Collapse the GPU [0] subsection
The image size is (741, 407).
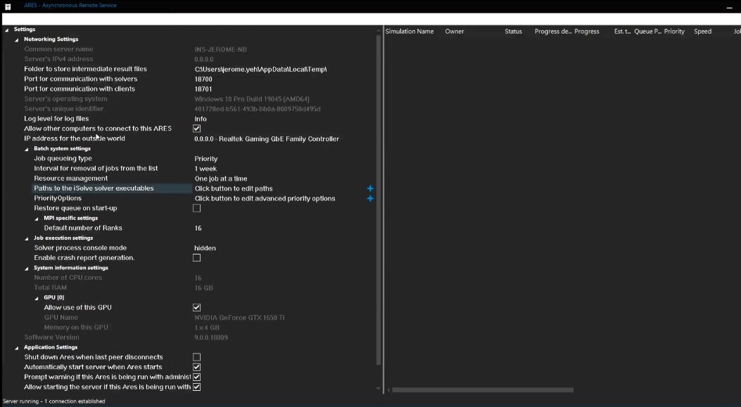click(x=37, y=297)
